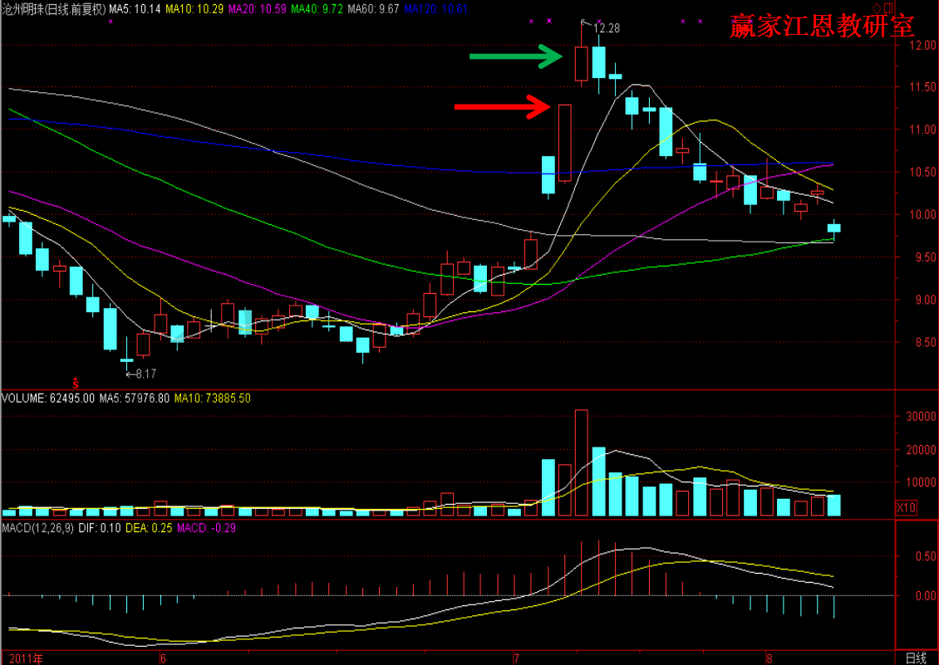This screenshot has height=665, width=939.
Task: Click the X10 volume scale box
Action: (x=906, y=506)
